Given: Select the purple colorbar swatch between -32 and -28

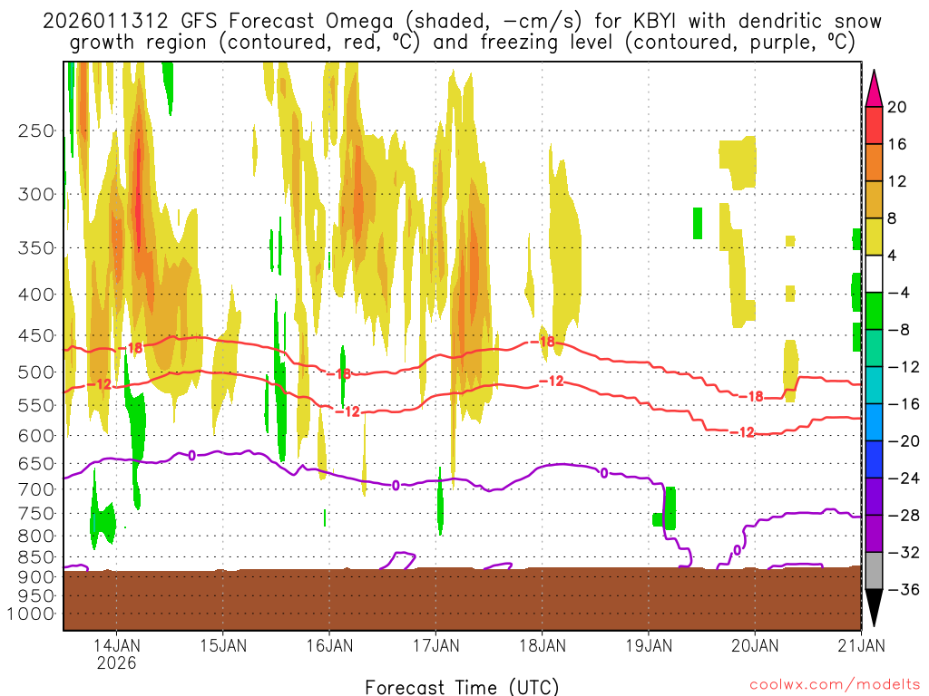Looking at the screenshot, I should (x=874, y=534).
